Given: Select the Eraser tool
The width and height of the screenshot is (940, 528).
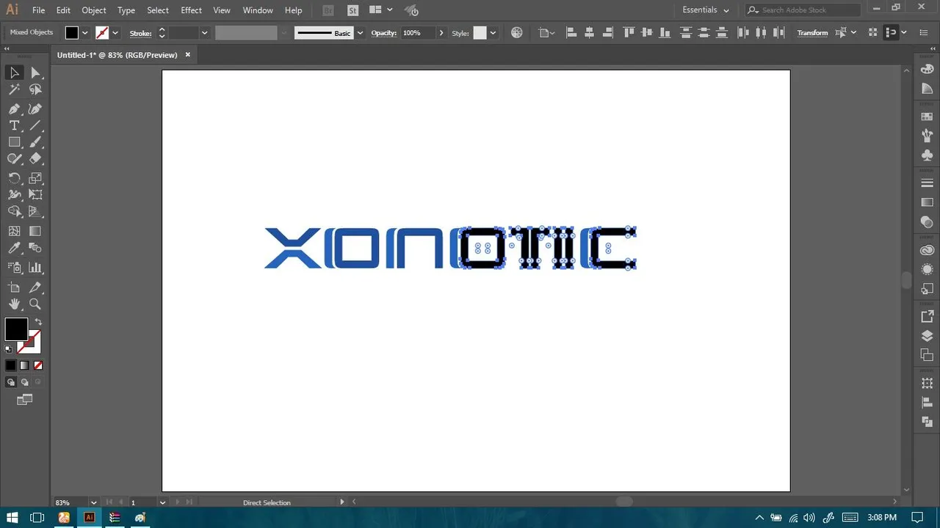Looking at the screenshot, I should coord(35,158).
